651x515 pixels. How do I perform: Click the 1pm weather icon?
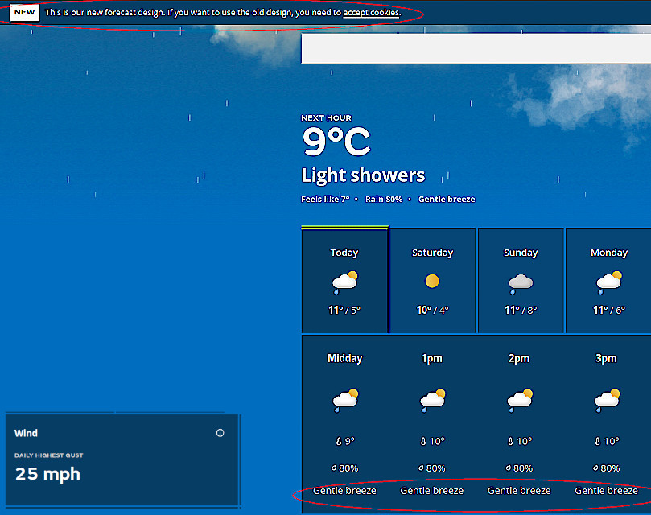click(x=433, y=401)
